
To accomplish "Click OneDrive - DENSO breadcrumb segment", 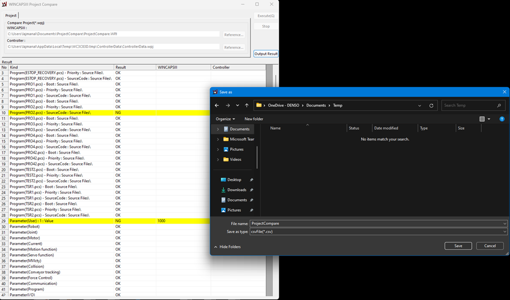I will pos(284,105).
